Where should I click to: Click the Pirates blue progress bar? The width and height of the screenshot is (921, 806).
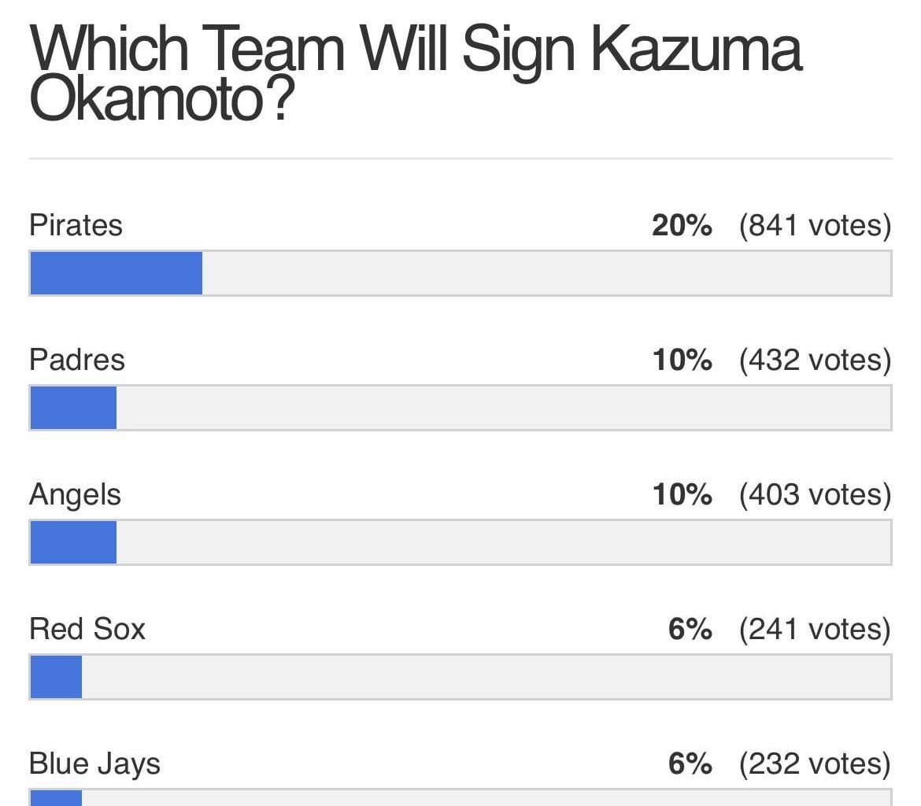coord(116,273)
